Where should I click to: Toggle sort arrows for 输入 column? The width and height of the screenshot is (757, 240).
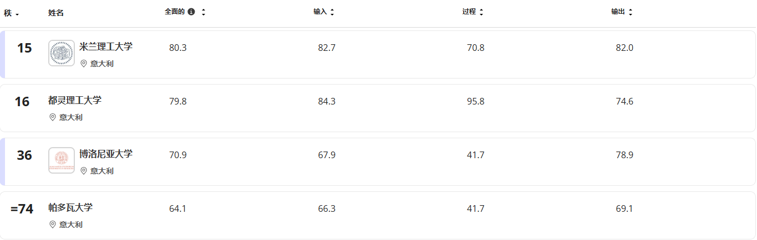click(x=332, y=12)
